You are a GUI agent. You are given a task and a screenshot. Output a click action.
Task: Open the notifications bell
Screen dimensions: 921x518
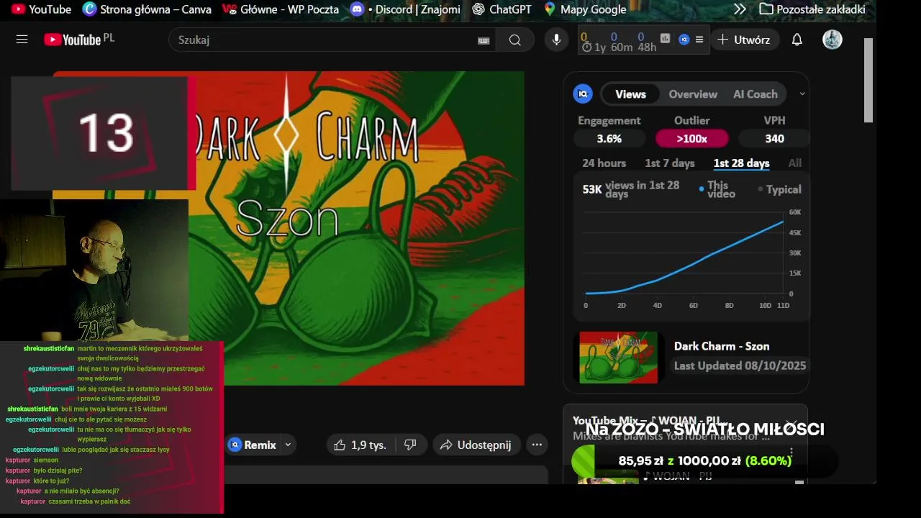click(x=797, y=40)
